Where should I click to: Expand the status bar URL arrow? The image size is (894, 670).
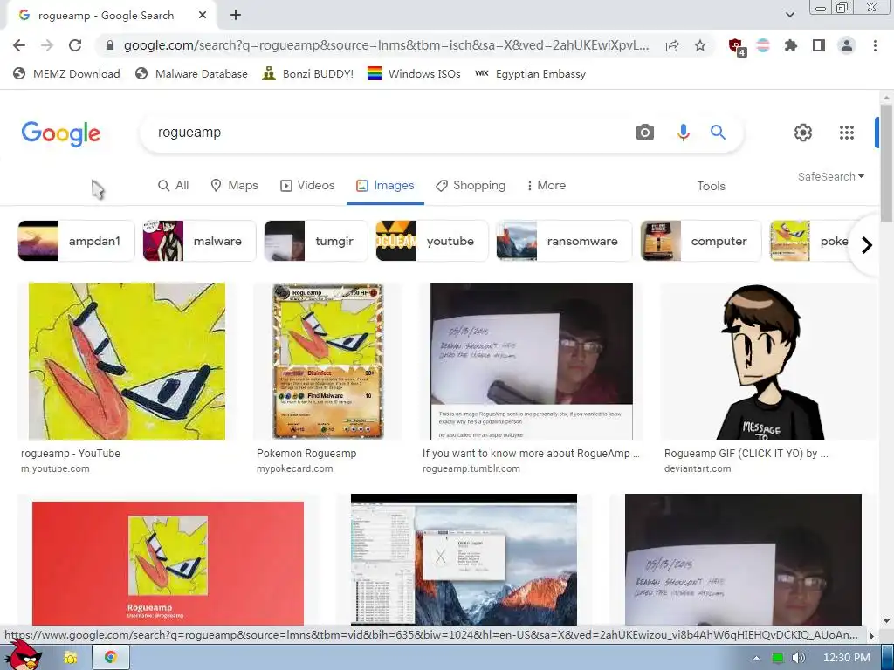point(871,635)
